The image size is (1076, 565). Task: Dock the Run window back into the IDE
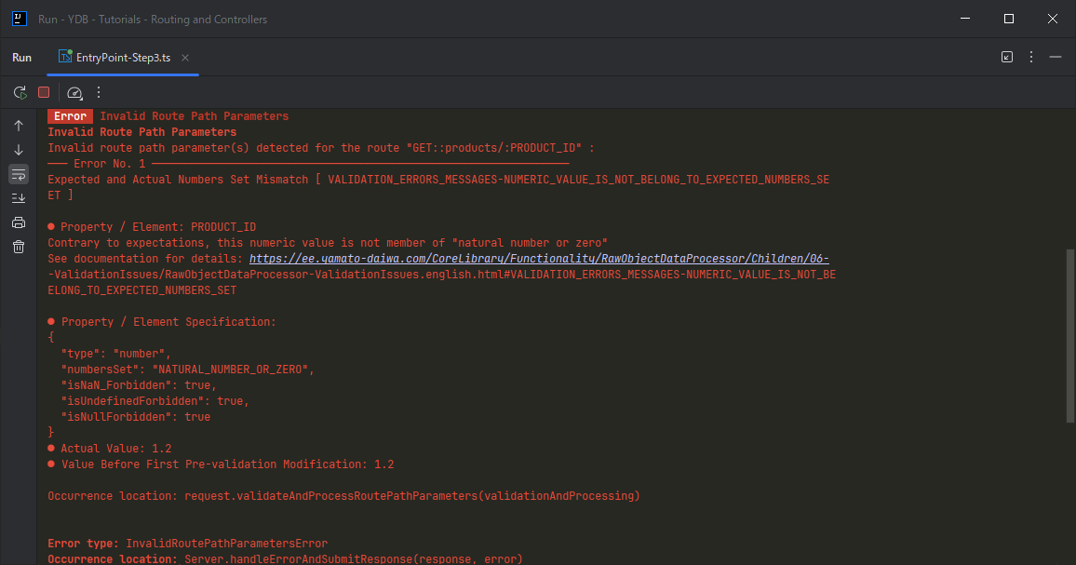coord(1007,57)
